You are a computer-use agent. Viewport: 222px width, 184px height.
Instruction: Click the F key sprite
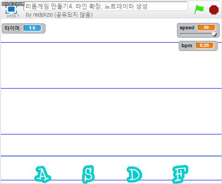coord(180,174)
